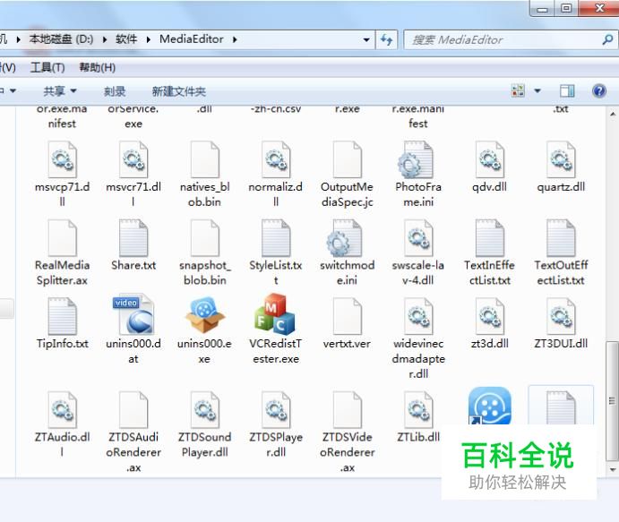This screenshot has width=619, height=522.
Task: Expand the 共享 dropdown menu
Action: 59,91
